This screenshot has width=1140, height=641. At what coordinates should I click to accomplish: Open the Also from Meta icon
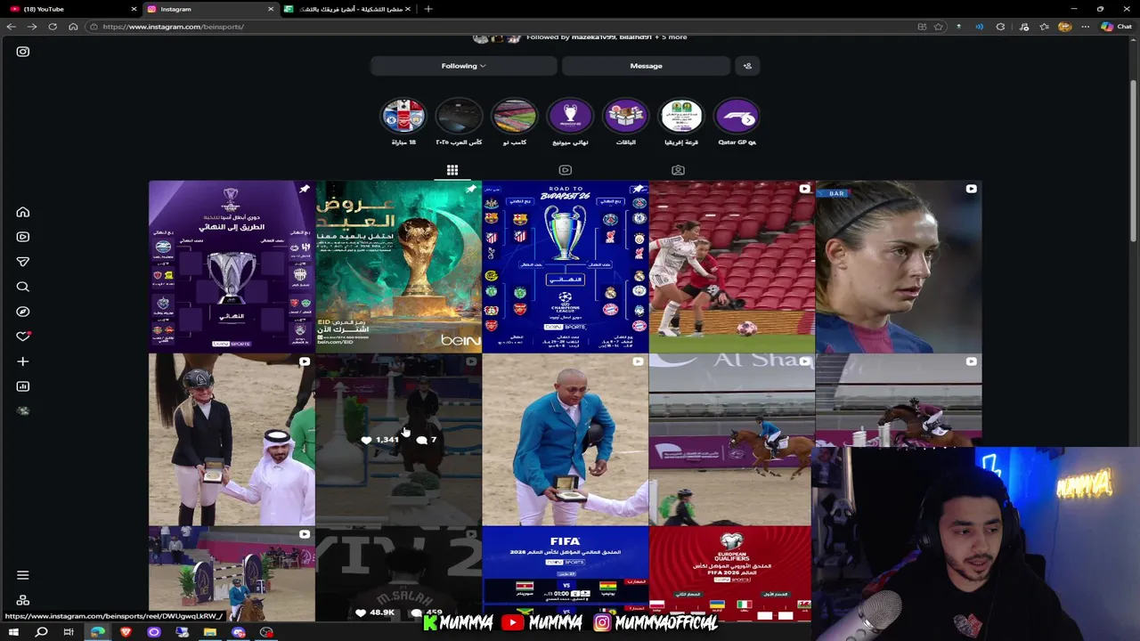tap(23, 601)
